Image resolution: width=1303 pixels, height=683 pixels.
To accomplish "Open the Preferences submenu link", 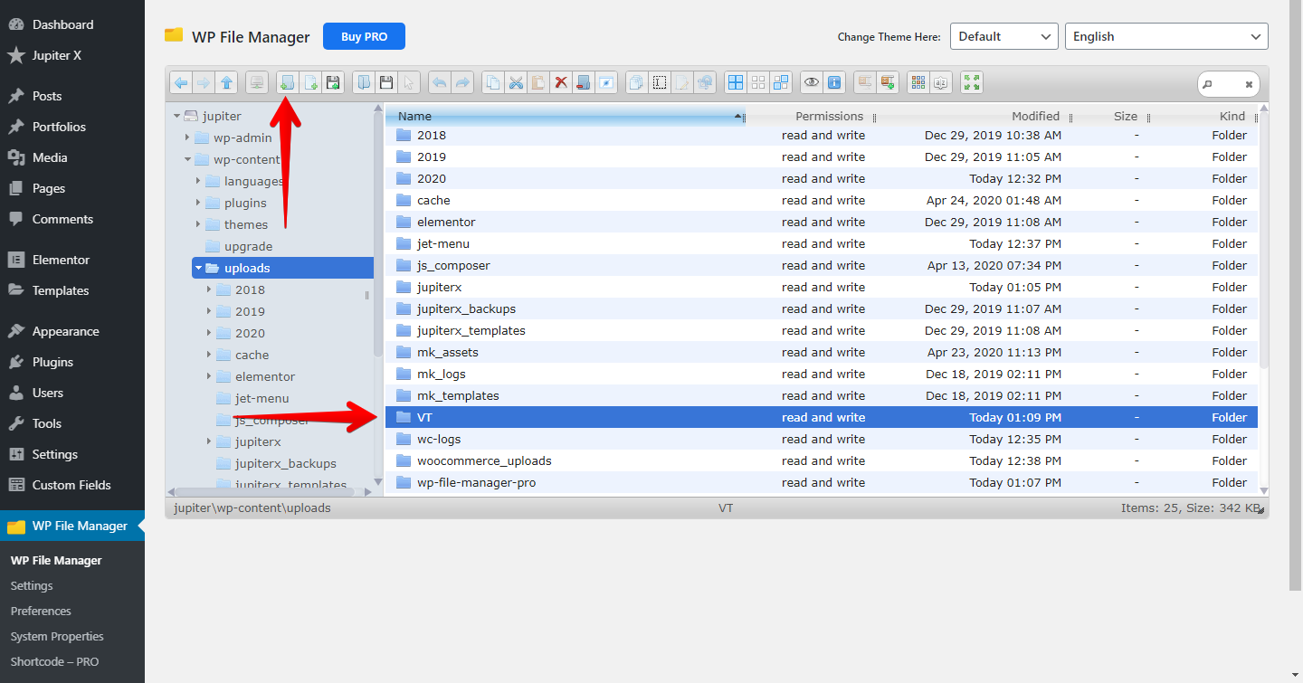I will (x=41, y=611).
